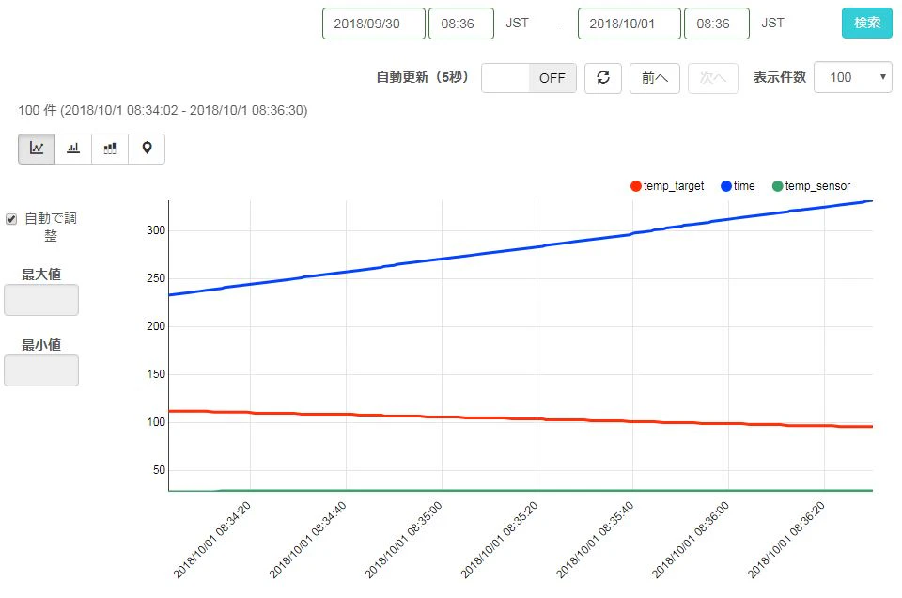The width and height of the screenshot is (902, 598).
Task: Click the 最大値 input box
Action: [x=41, y=300]
